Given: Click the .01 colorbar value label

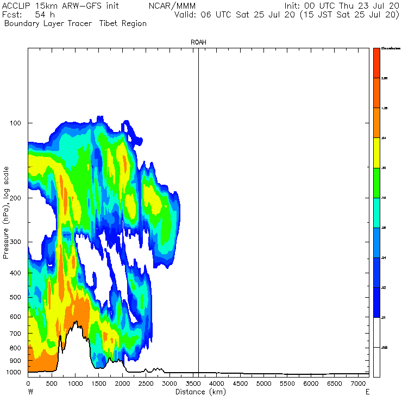Looking at the screenshot, I should tap(384, 318).
